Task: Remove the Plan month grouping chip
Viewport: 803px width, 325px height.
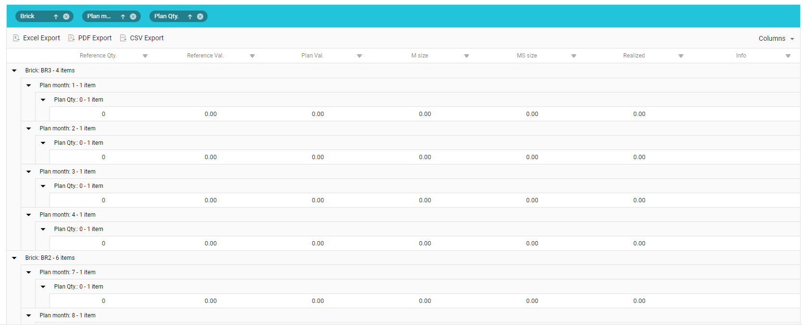Action: click(x=133, y=17)
